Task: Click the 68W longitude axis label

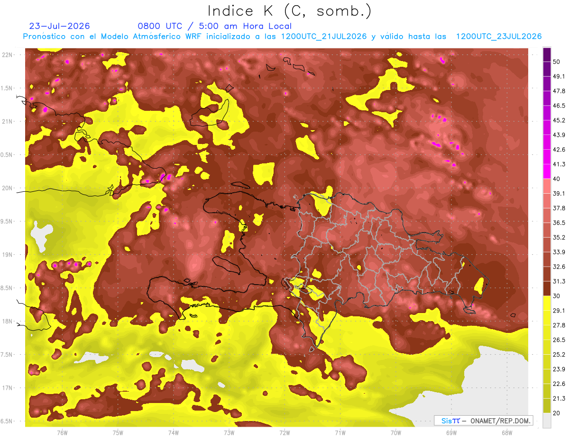Action: pos(506,432)
